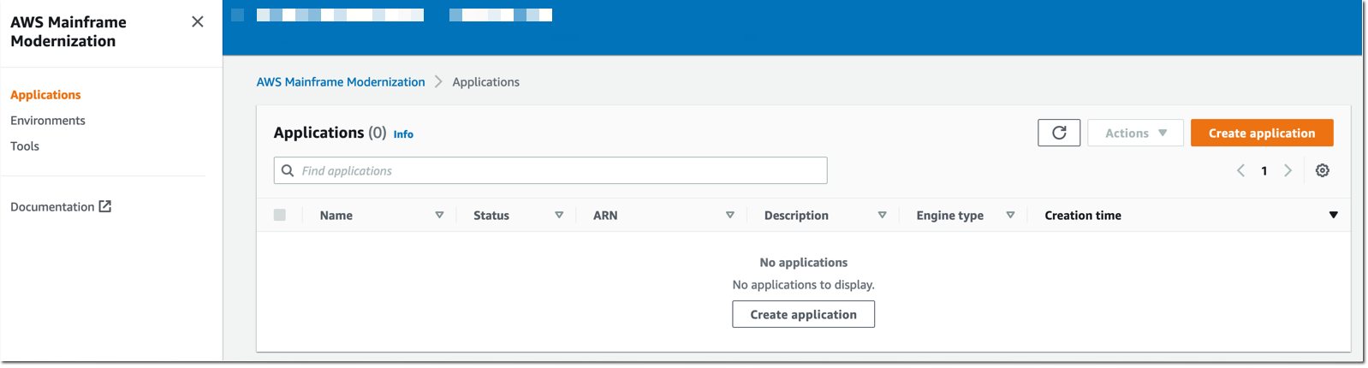The image size is (1368, 368).
Task: Go to the next page arrow
Action: tap(1288, 170)
